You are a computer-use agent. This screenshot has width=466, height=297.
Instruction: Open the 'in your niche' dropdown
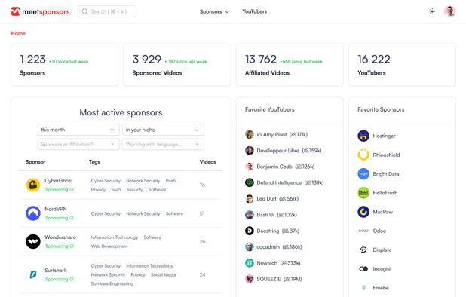pos(163,130)
